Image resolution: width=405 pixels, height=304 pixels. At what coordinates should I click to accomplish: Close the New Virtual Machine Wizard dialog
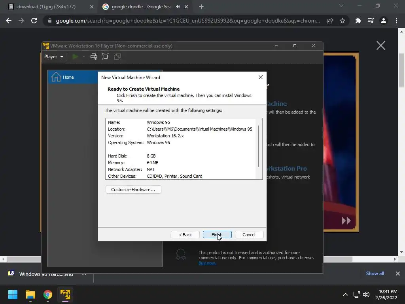click(260, 77)
